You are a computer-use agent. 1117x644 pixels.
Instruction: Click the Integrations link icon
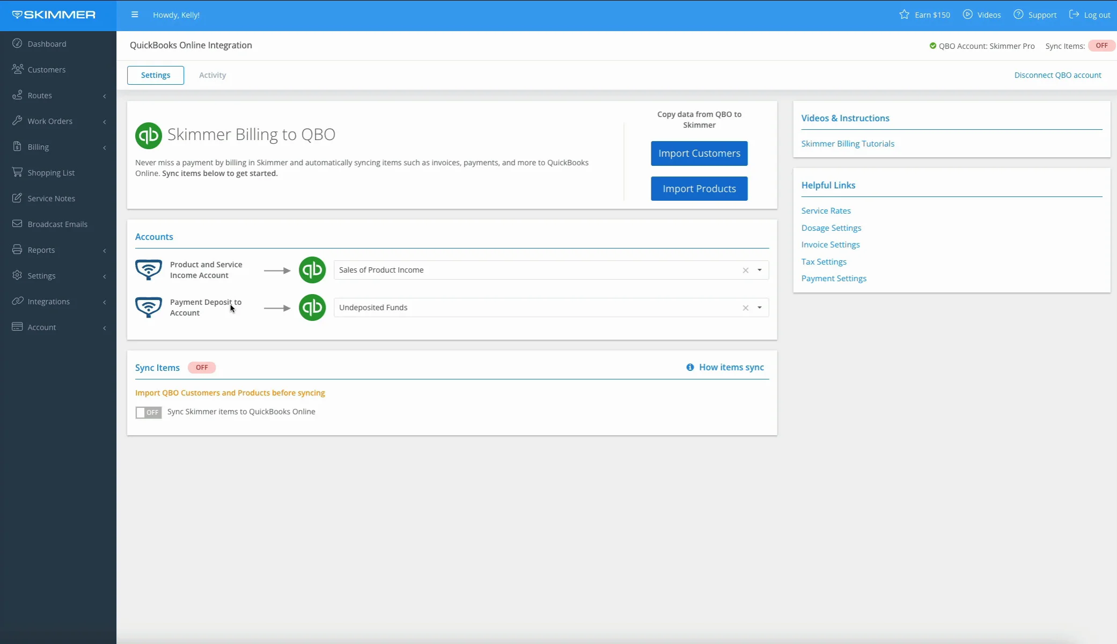coord(17,301)
